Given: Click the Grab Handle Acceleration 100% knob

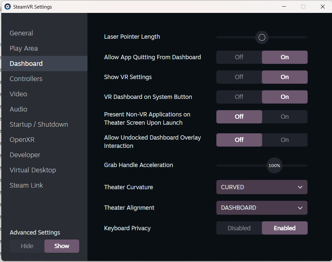Looking at the screenshot, I should pyautogui.click(x=274, y=165).
